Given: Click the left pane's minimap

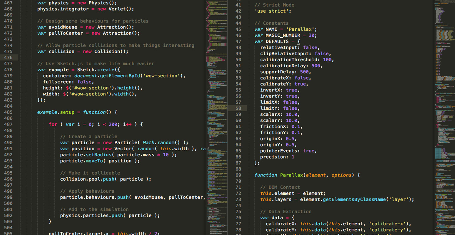Looking at the screenshot, I should (216, 95).
